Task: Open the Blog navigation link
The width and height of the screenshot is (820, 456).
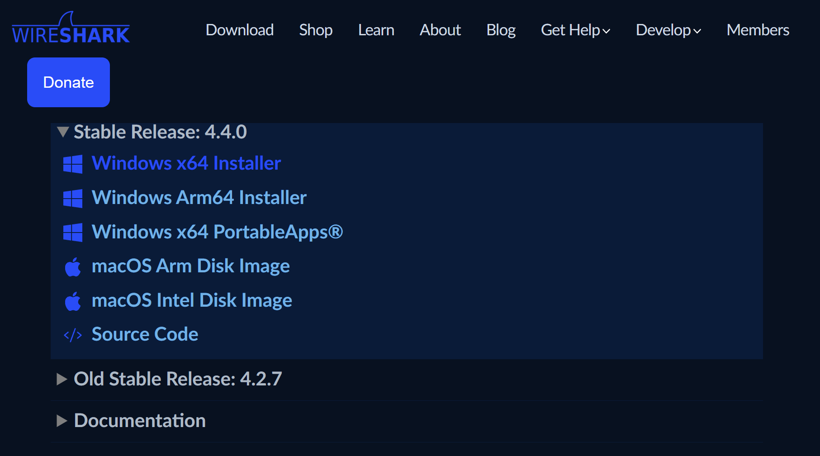Action: point(501,30)
